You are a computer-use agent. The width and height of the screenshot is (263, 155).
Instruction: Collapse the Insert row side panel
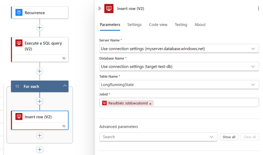point(99,8)
